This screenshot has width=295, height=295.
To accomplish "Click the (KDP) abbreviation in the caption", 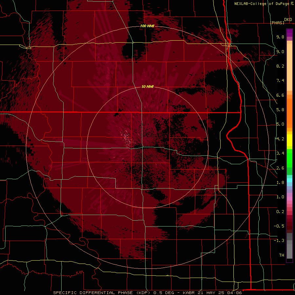I will [x=143, y=293].
